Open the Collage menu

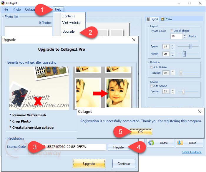coord(30,9)
